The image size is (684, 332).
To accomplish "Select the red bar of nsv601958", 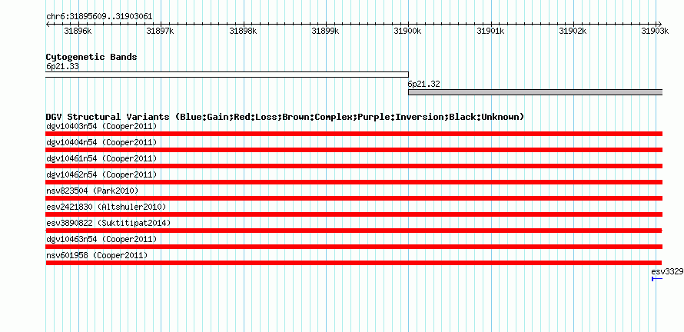I will point(354,263).
